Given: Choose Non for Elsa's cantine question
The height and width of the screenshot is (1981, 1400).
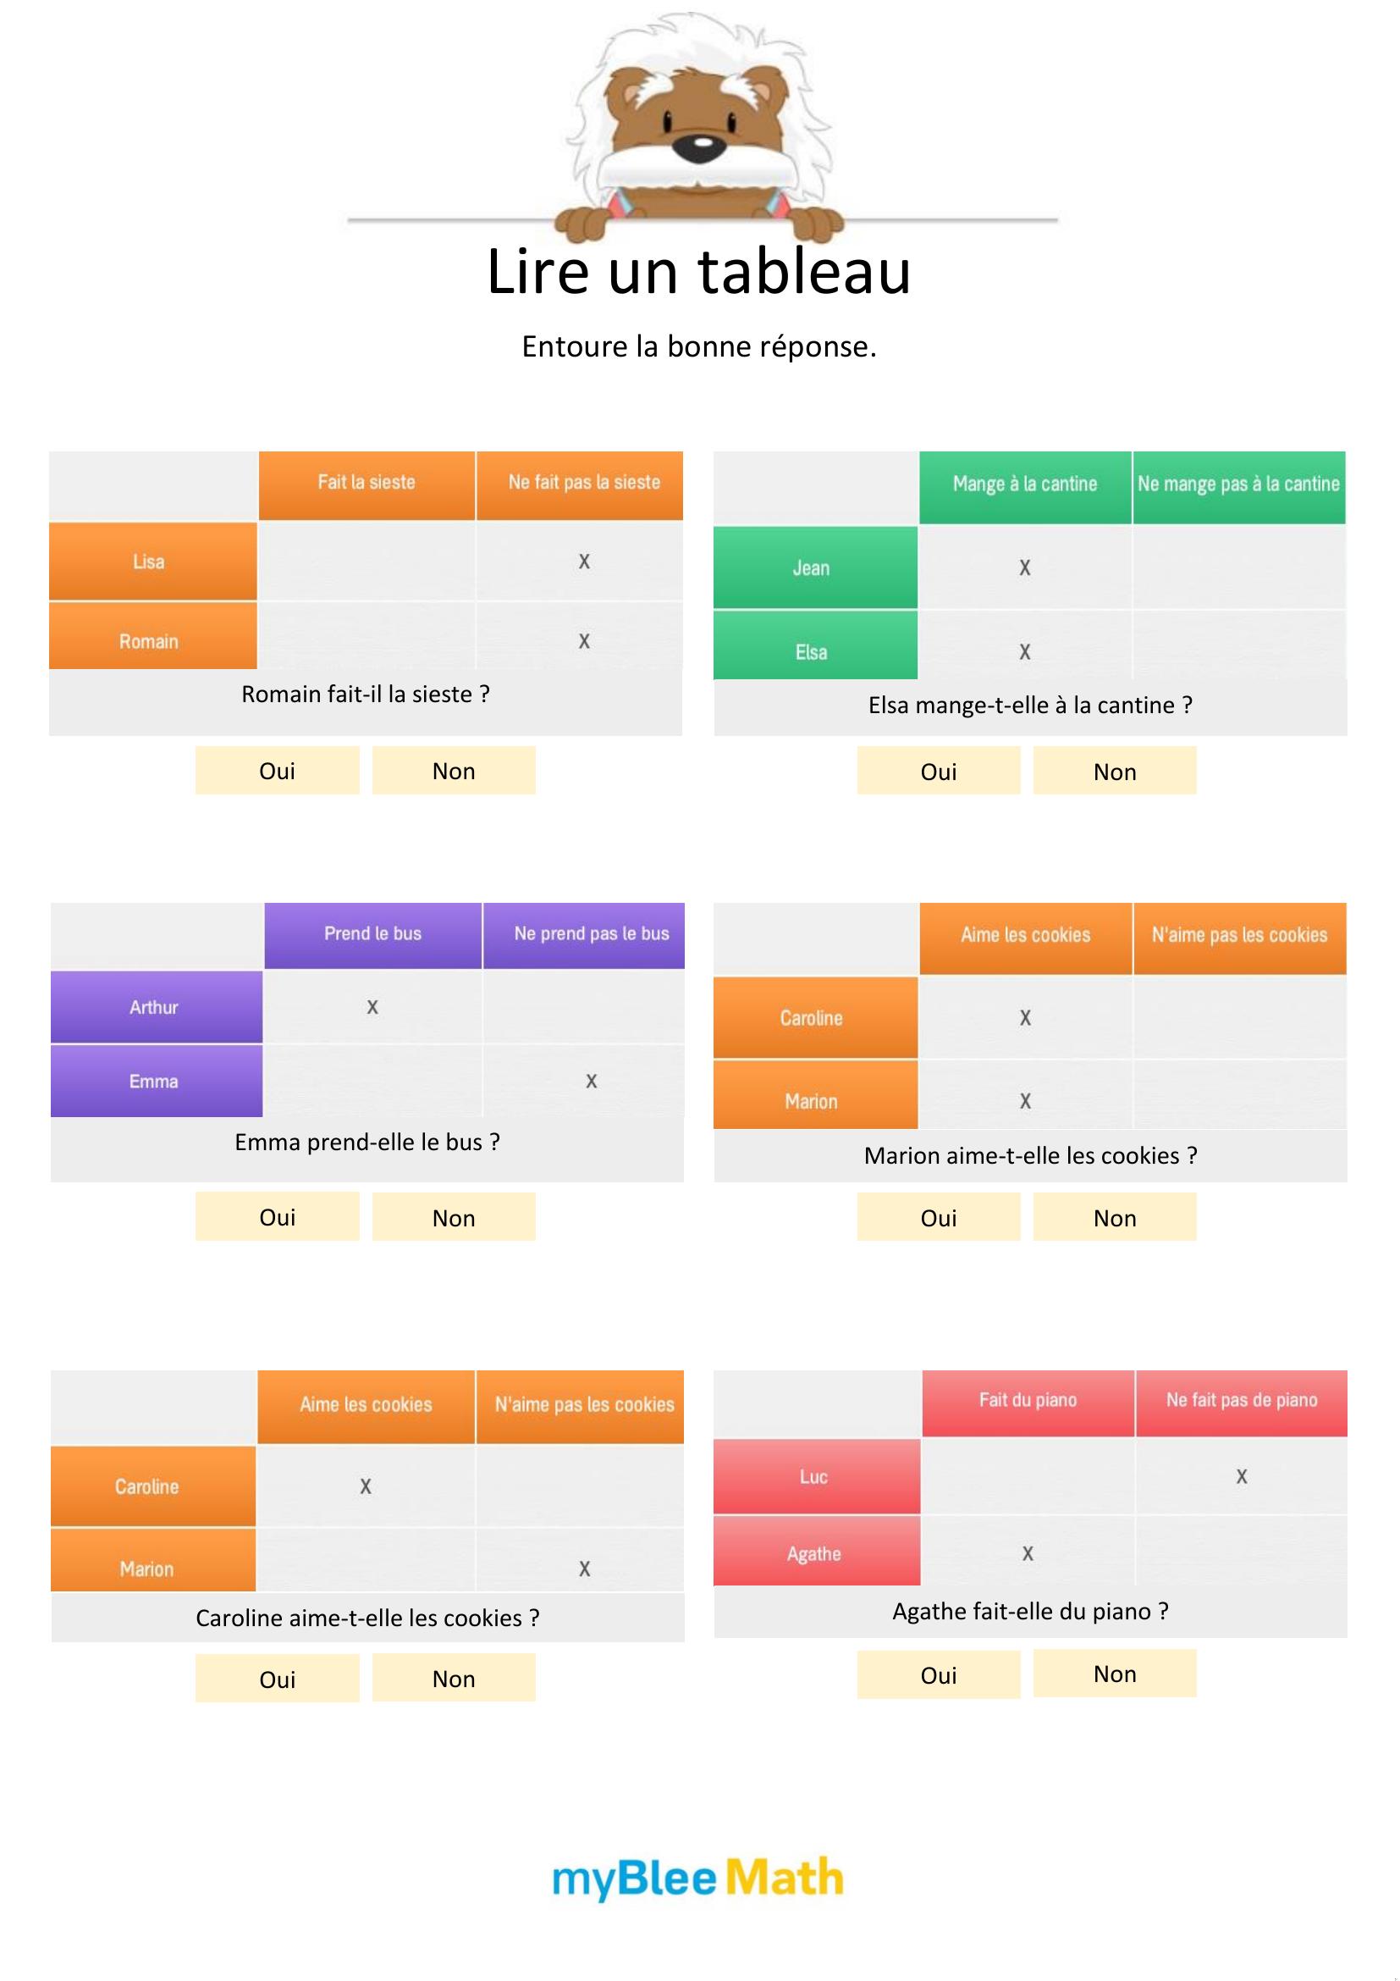Looking at the screenshot, I should [1115, 772].
